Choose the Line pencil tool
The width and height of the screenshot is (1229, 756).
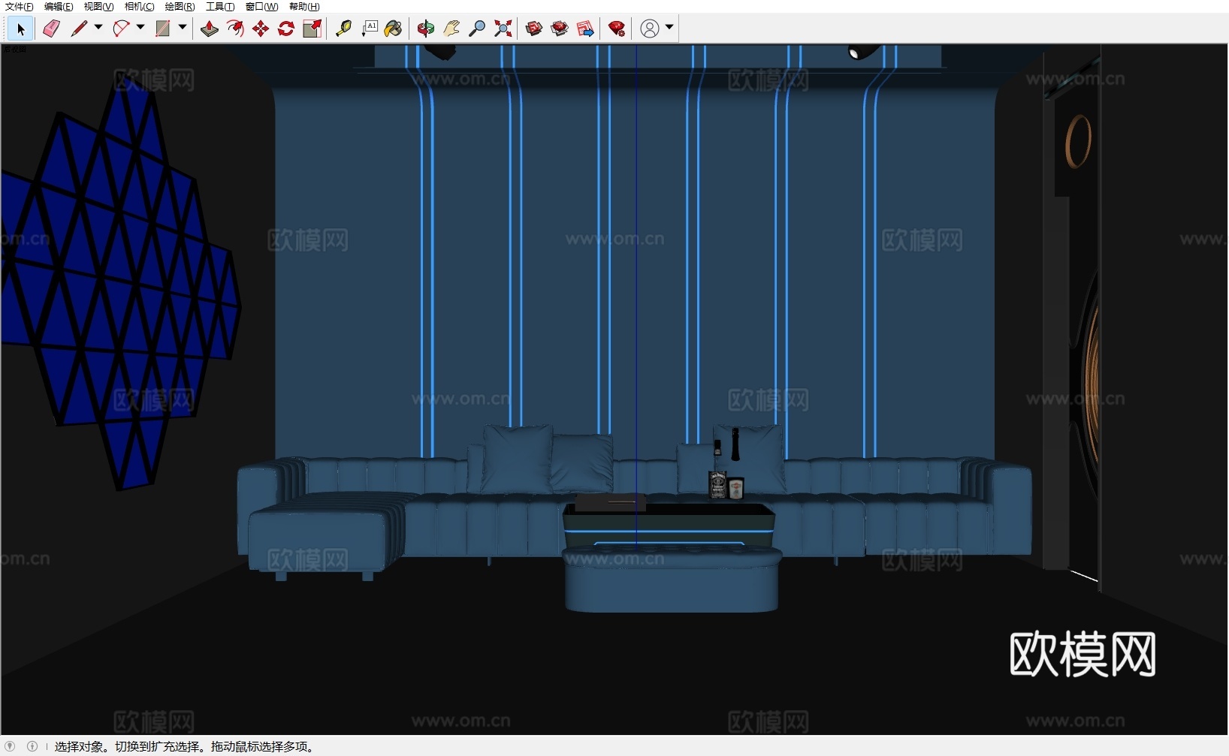(x=79, y=29)
